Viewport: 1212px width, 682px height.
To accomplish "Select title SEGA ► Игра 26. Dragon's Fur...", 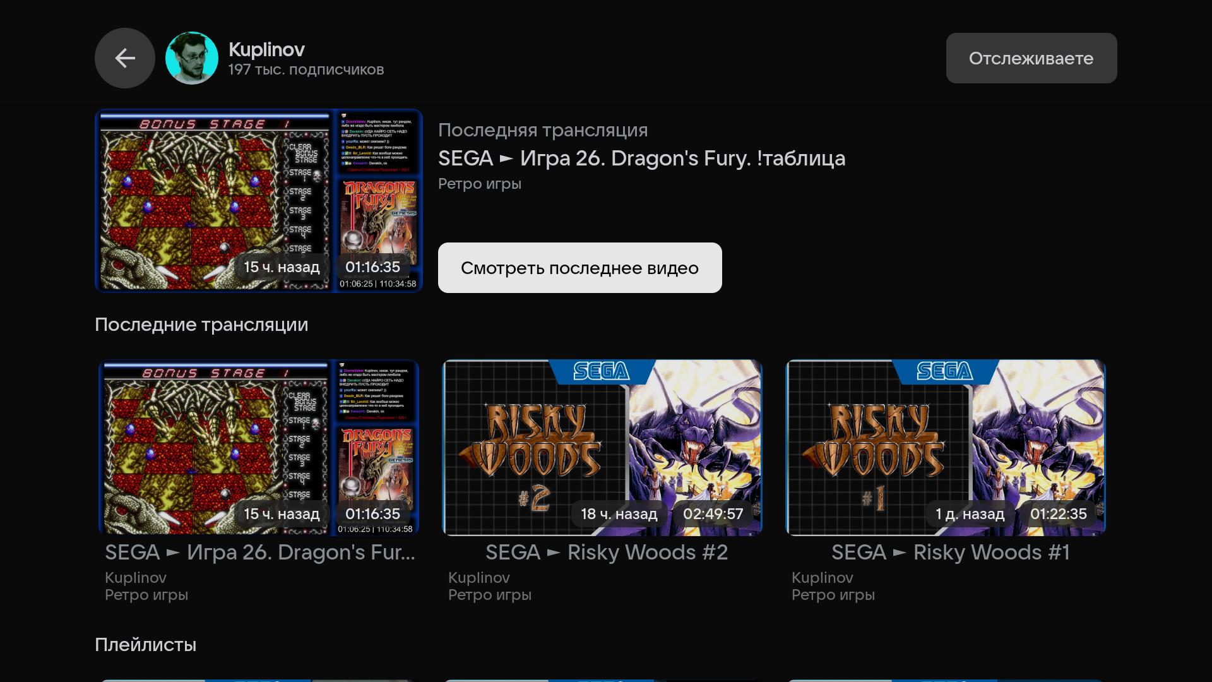I will click(260, 553).
